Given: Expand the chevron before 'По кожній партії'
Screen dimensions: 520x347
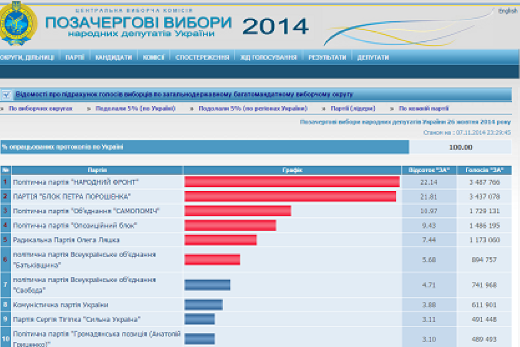Looking at the screenshot, I should pyautogui.click(x=392, y=108).
